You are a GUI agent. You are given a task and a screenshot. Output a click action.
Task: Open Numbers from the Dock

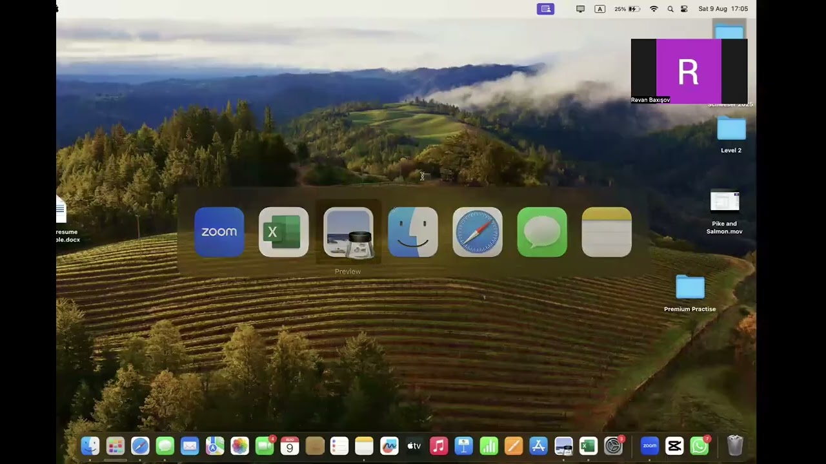coord(489,445)
